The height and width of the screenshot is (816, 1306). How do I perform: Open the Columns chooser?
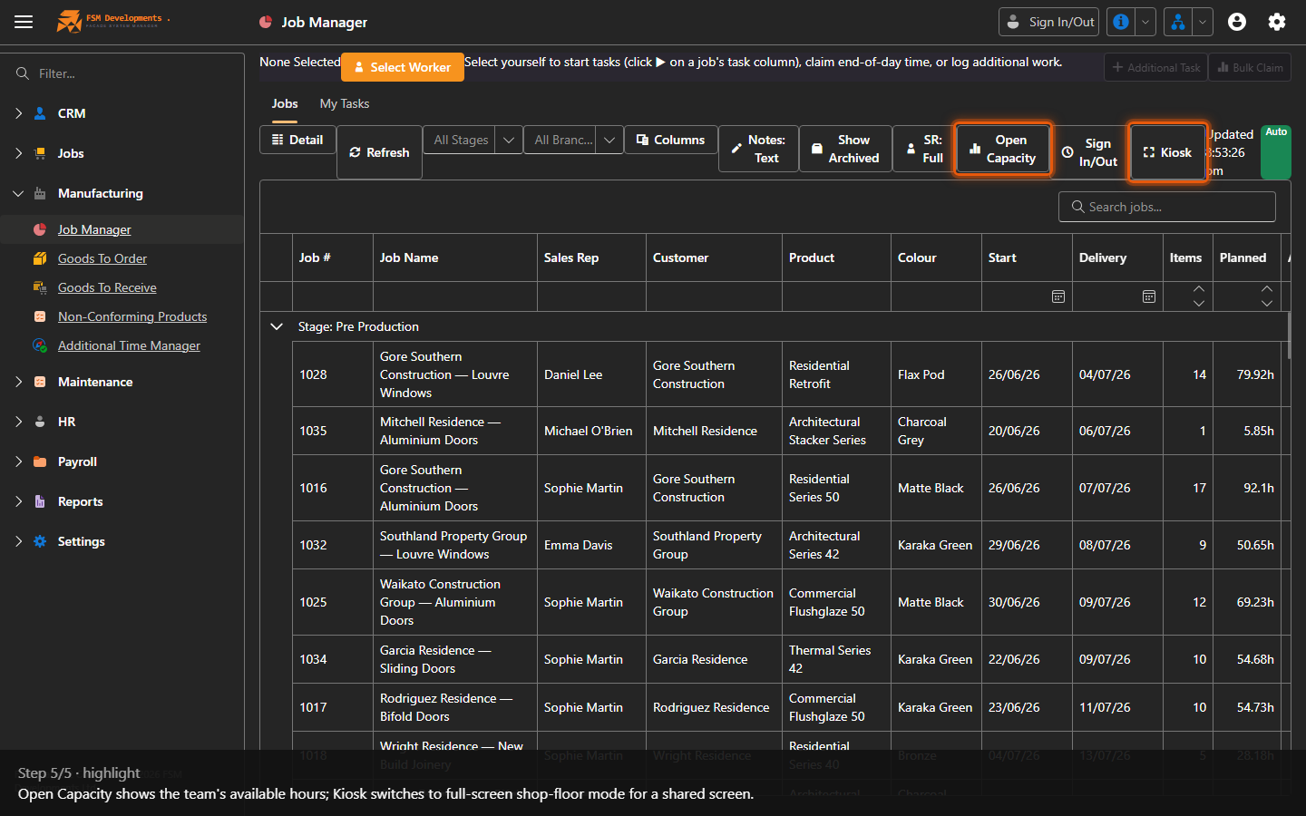pos(671,140)
